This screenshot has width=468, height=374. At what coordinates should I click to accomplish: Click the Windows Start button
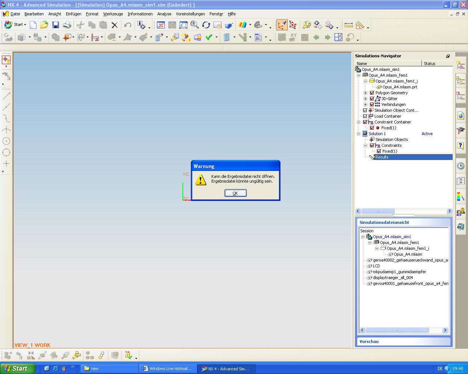[18, 369]
